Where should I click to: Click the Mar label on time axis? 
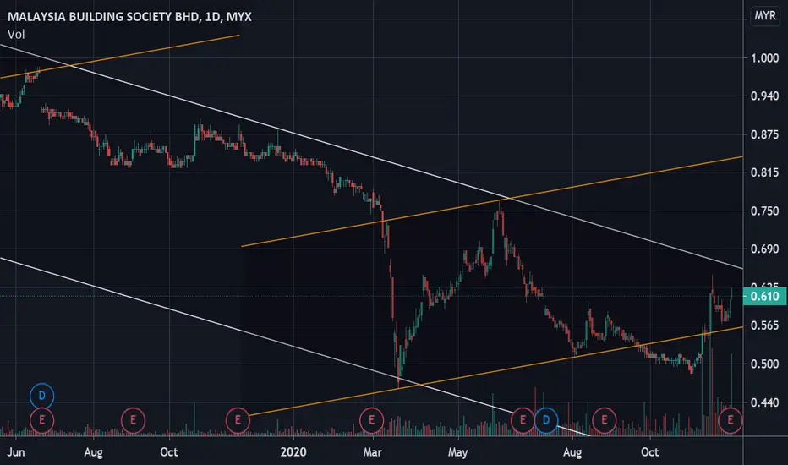(x=372, y=452)
